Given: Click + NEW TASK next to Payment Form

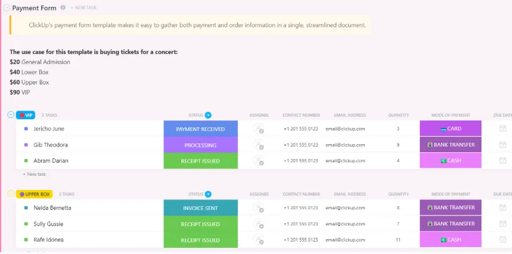Looking at the screenshot, I should [83, 8].
